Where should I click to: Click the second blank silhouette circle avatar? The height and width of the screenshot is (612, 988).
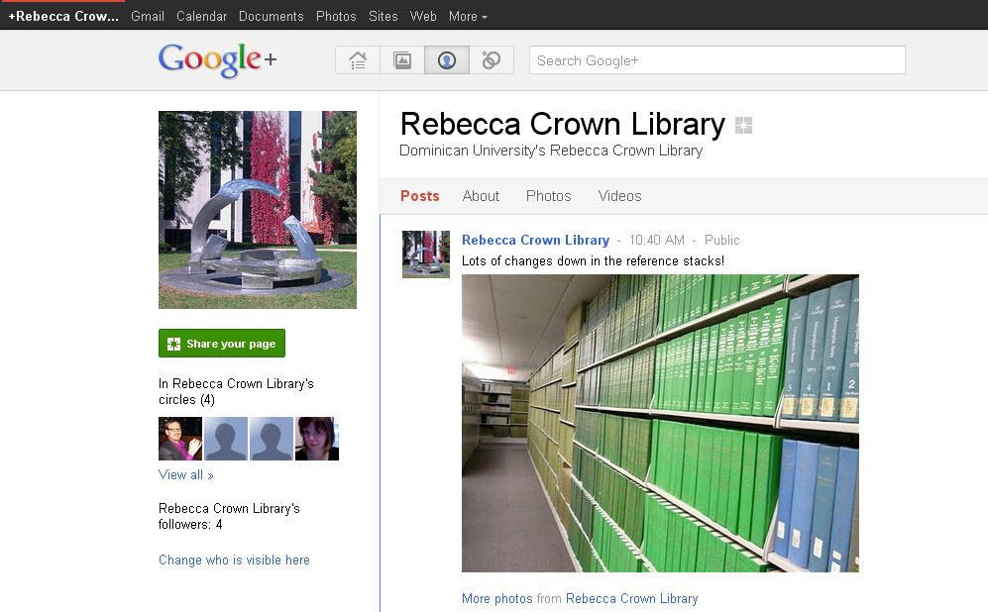coord(272,439)
